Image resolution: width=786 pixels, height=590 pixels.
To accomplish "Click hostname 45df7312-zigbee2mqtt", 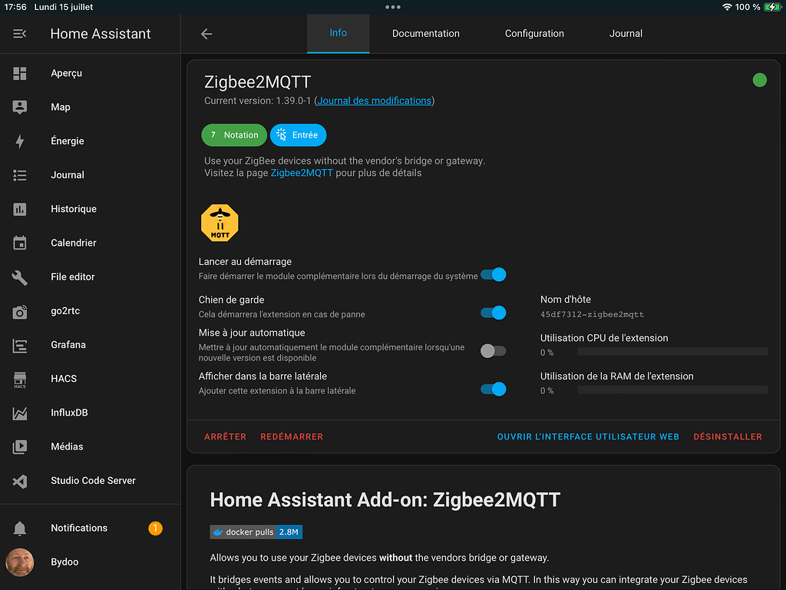I will tap(592, 314).
